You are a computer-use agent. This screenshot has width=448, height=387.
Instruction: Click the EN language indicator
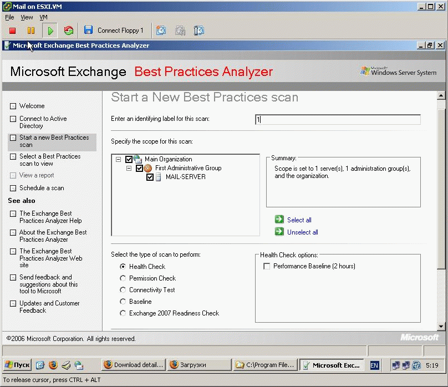[374, 365]
